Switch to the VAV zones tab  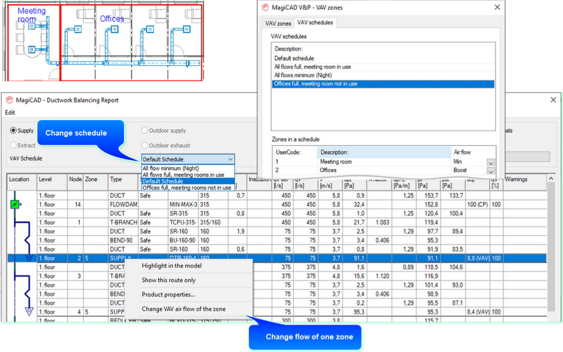coord(278,23)
